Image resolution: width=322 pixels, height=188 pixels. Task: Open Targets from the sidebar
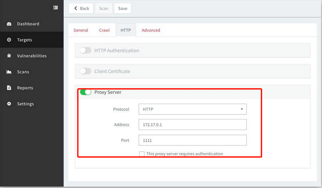tap(32, 40)
